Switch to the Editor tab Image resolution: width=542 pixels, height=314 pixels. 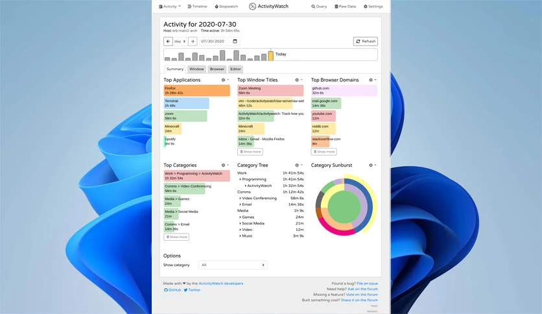pyautogui.click(x=236, y=69)
